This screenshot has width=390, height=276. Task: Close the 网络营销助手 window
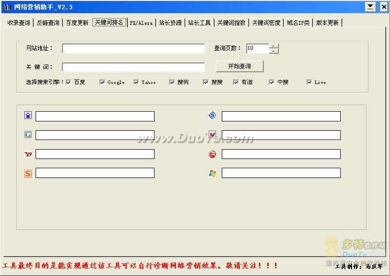pos(384,7)
